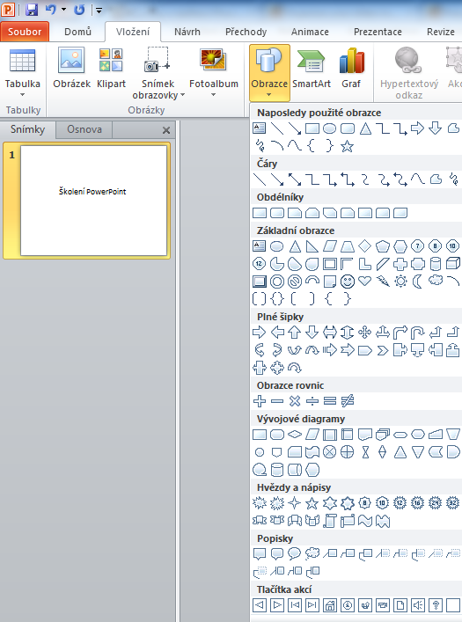Select the right arrow in Plné šipky
Viewport: 462px width, 622px height.
coord(260,332)
